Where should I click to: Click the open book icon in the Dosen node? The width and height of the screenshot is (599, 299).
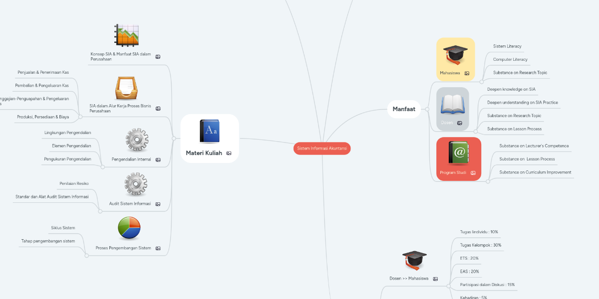click(452, 104)
